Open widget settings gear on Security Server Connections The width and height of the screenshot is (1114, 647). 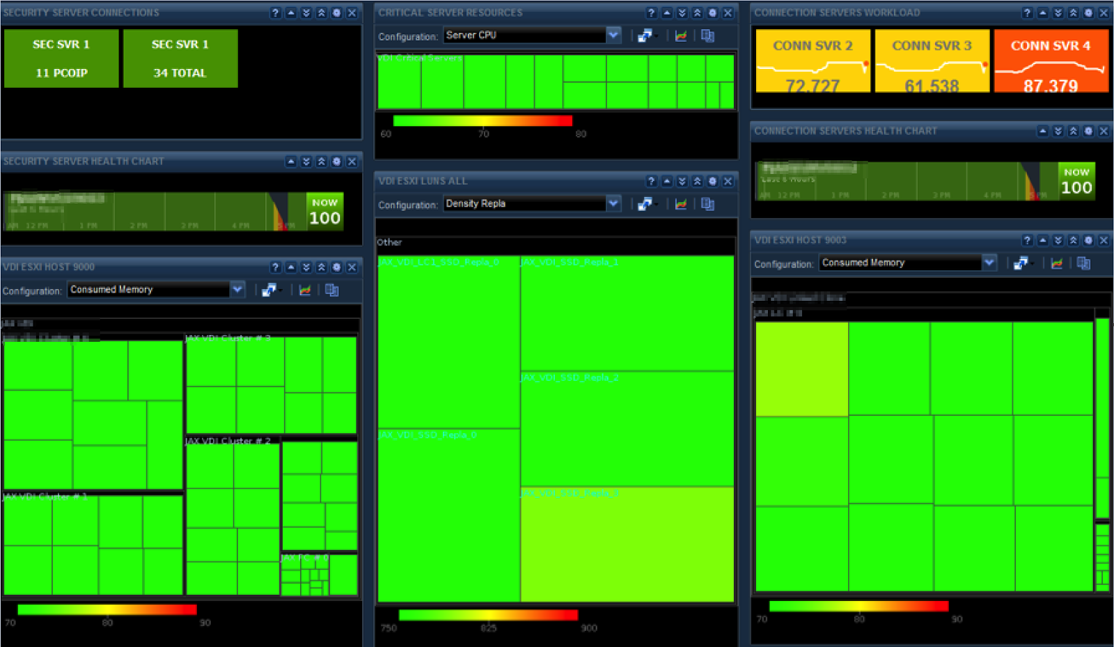point(336,13)
